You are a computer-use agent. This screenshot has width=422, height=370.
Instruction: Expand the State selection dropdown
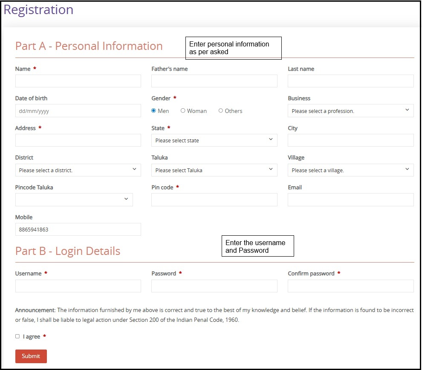tap(214, 140)
